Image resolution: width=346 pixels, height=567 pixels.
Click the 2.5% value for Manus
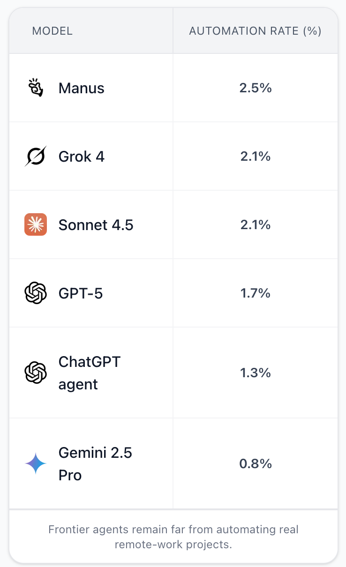pyautogui.click(x=256, y=88)
